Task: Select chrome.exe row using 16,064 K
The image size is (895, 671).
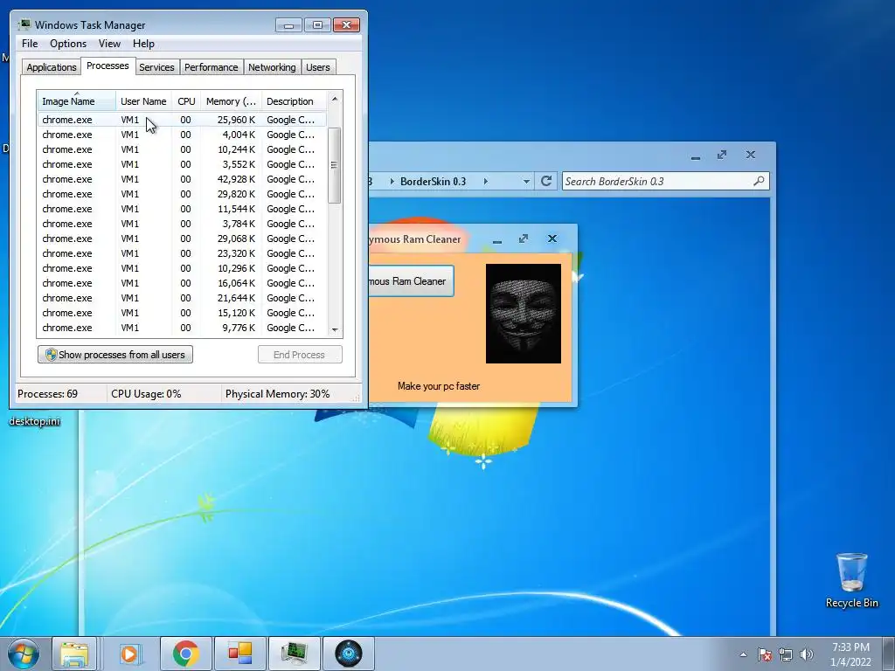Action: [182, 283]
